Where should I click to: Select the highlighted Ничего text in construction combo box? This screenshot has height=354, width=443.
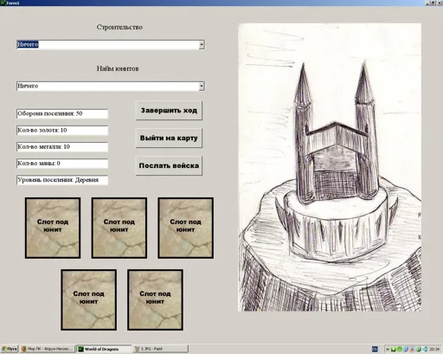[28, 44]
